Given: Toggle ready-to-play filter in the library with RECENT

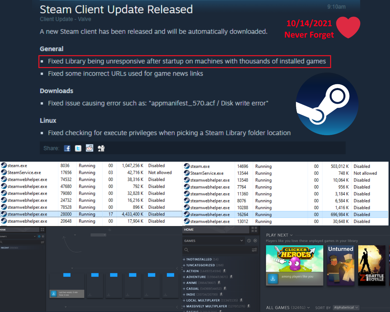Looking at the screenshot, I should [43, 237].
